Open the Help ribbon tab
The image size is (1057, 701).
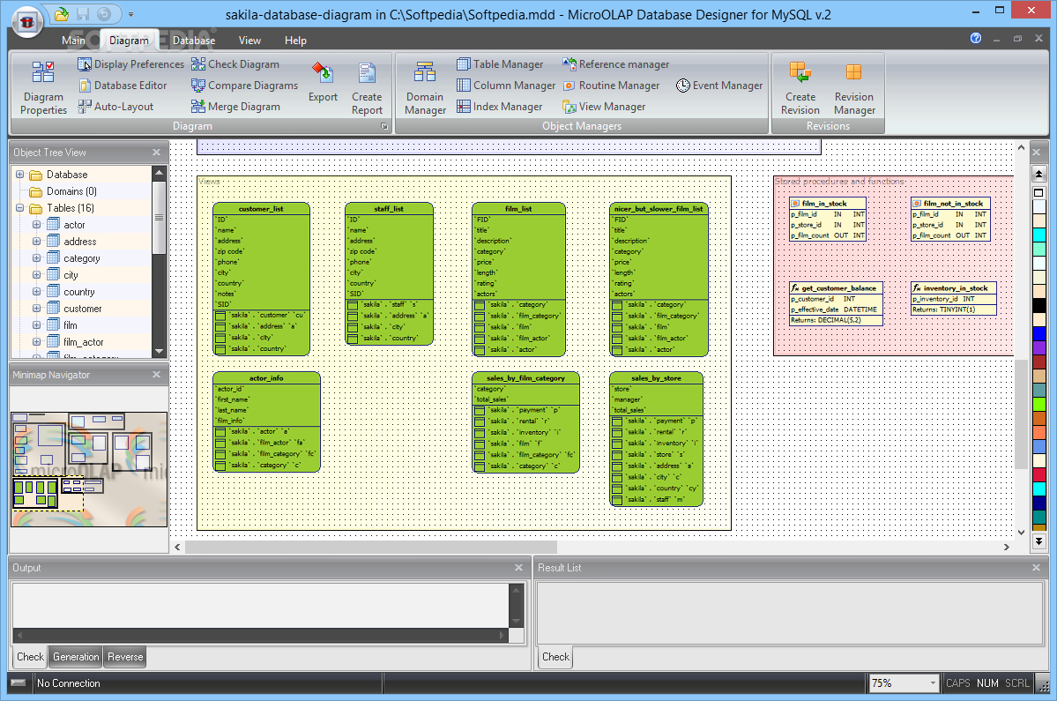click(295, 41)
